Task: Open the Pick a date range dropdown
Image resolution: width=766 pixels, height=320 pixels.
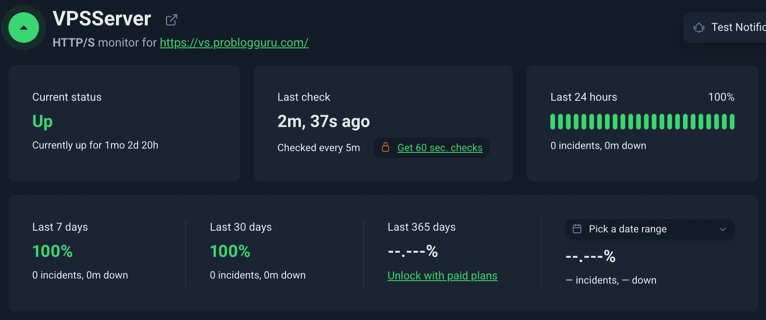Action: pos(649,229)
